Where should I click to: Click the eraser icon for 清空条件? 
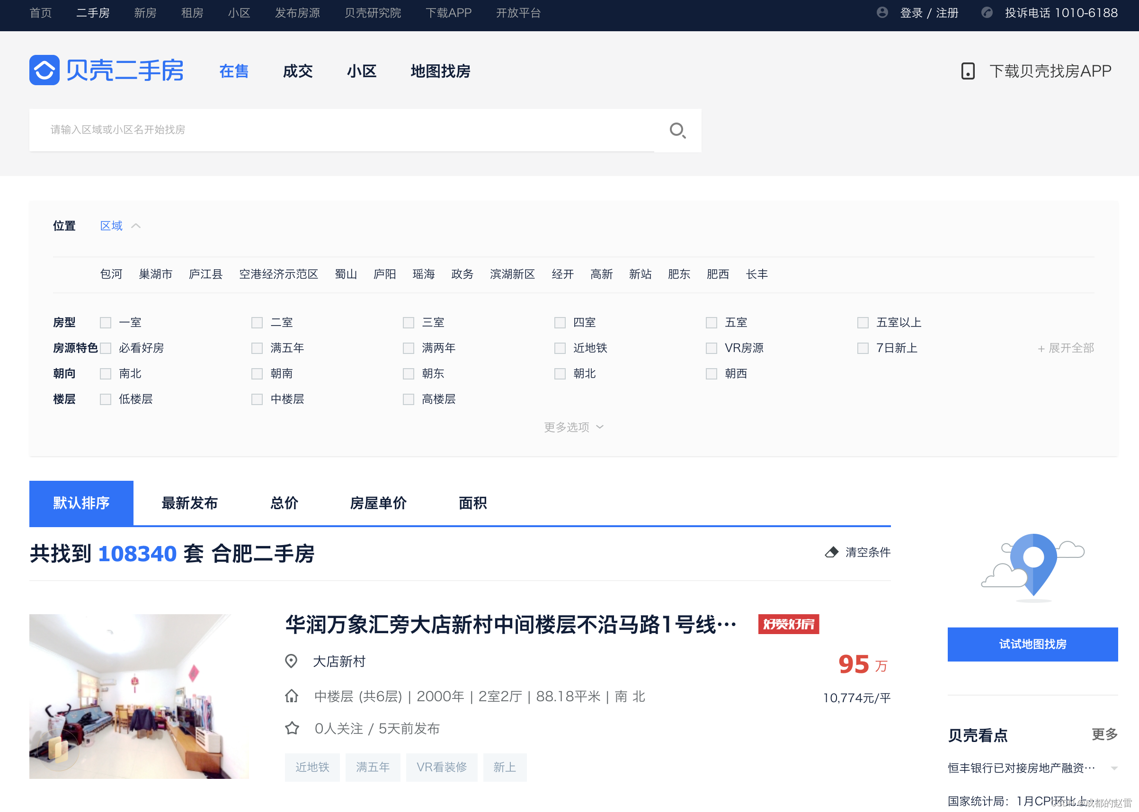click(831, 552)
